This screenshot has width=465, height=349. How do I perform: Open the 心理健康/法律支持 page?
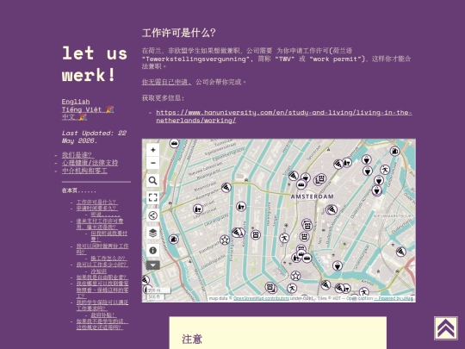coord(90,163)
